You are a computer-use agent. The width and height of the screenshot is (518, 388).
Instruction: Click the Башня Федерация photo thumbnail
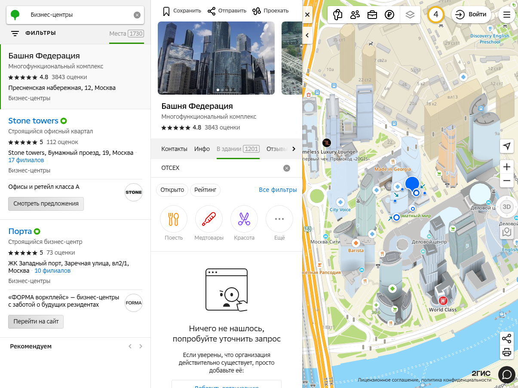coord(216,58)
